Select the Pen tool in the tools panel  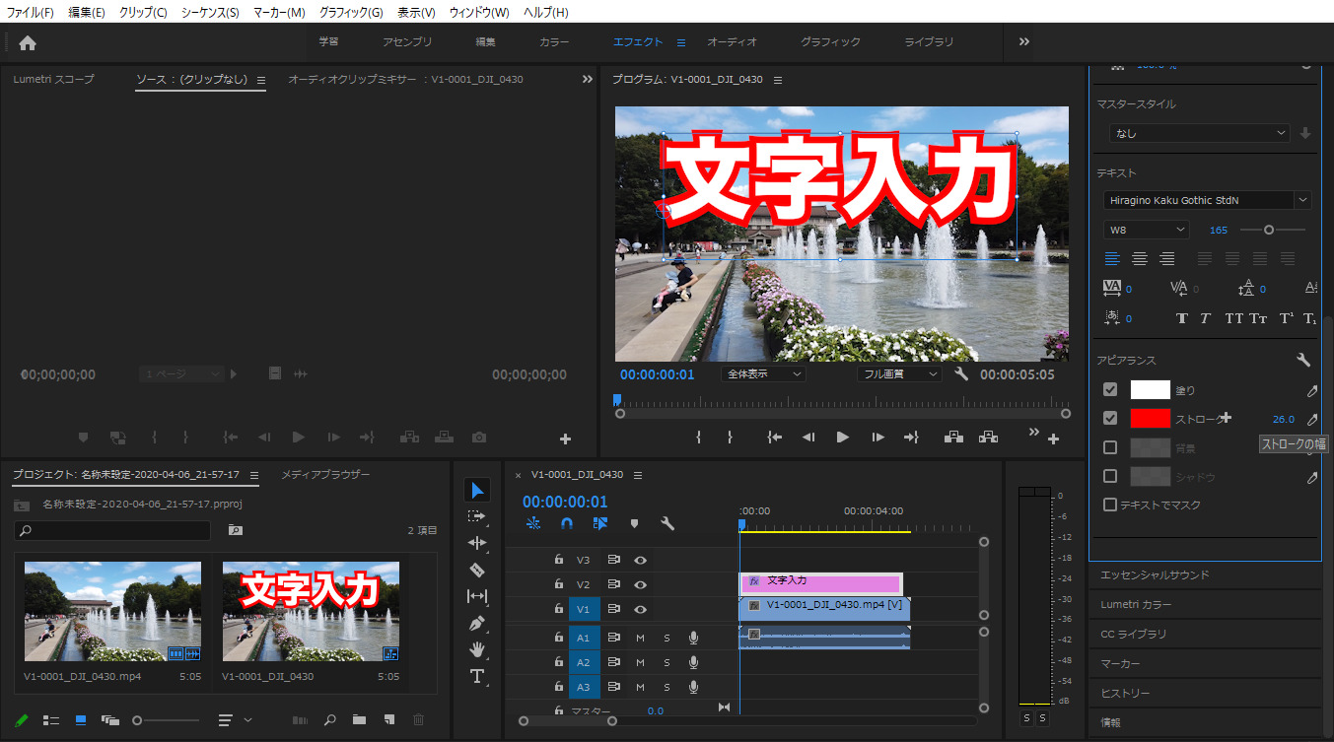pos(477,623)
